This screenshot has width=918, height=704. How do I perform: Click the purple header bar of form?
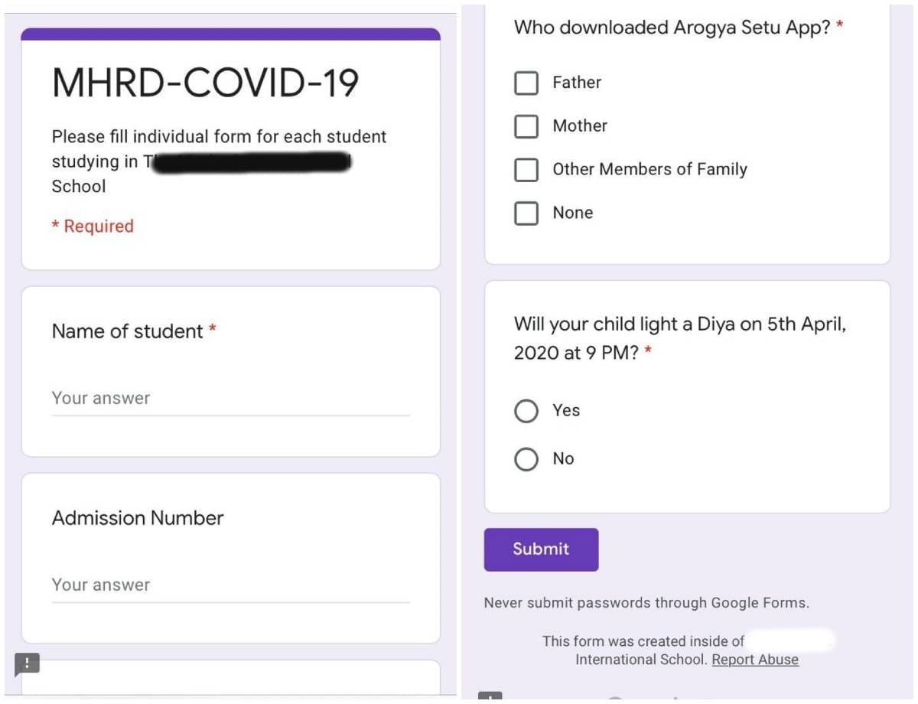coord(230,34)
